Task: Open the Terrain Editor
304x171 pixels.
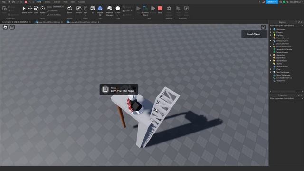Action: pyautogui.click(x=70, y=9)
